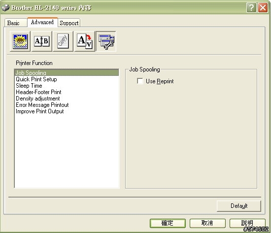The image size is (271, 233).
Task: Select Job Spooling in Printer Function list
Action: coord(67,72)
